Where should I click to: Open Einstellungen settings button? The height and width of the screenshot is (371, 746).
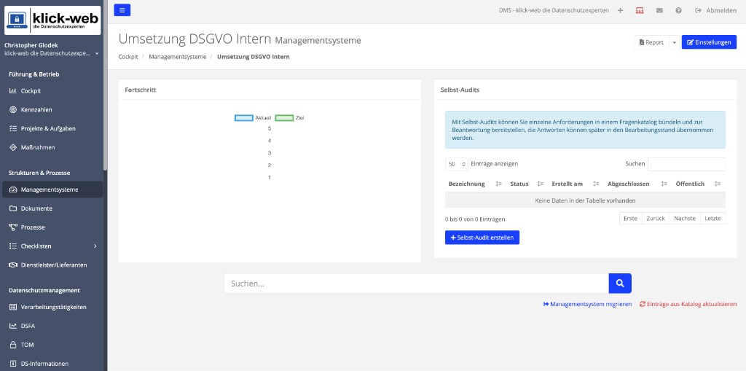(709, 42)
